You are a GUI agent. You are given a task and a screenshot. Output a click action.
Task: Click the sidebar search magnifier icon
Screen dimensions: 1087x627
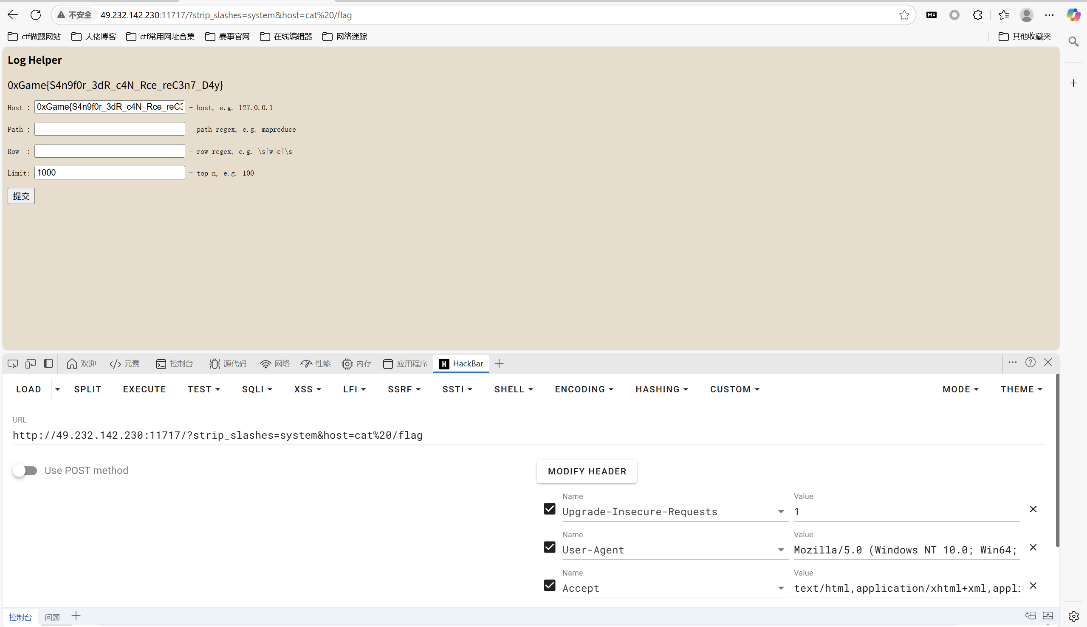click(1074, 41)
